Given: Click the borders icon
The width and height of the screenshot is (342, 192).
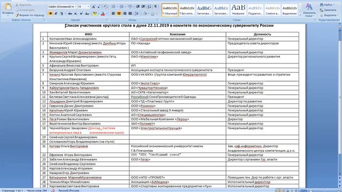Looking at the screenshot, I should [152, 13].
